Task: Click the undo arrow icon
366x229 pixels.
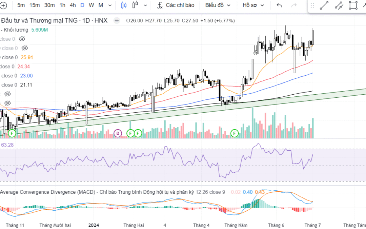Action: click(x=279, y=5)
